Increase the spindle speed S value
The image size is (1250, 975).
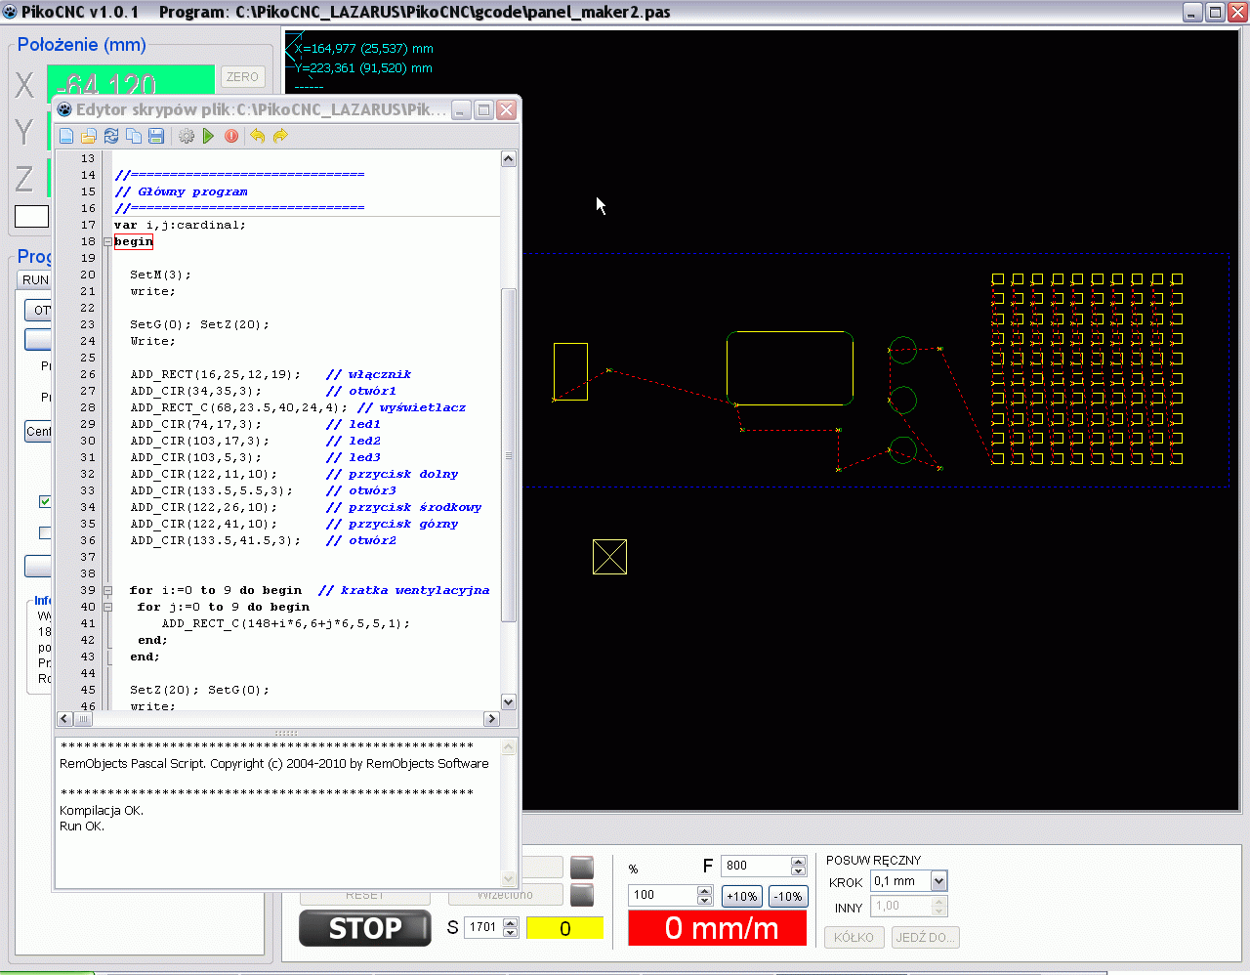[511, 922]
